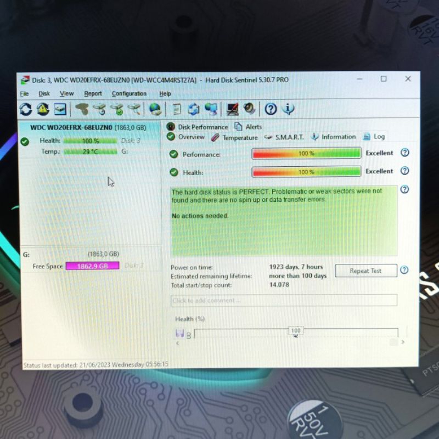This screenshot has width=439, height=439.
Task: Click the refresh disk status toolbar icon
Action: click(26, 109)
